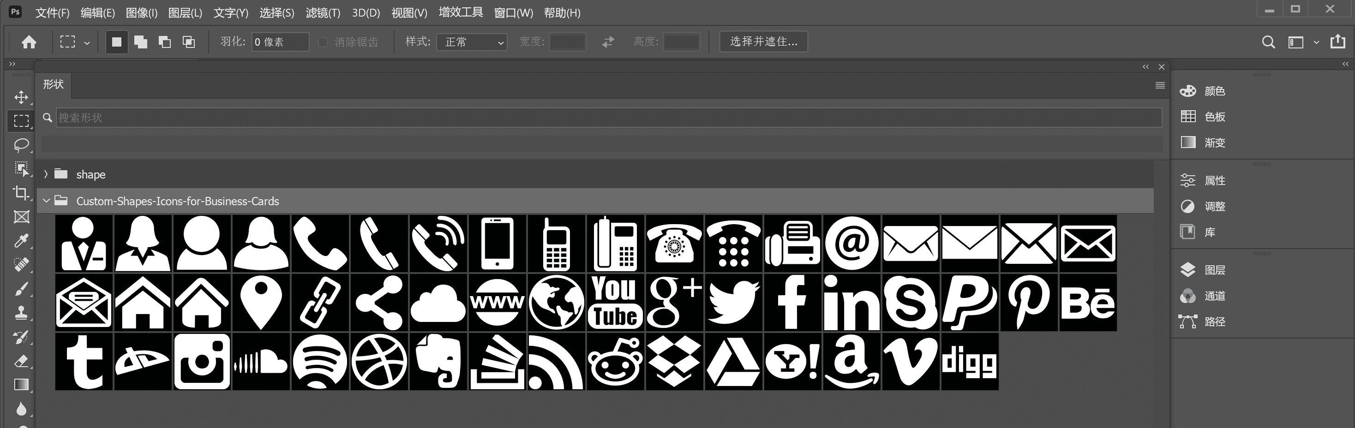1355x428 pixels.
Task: Select the Move tool
Action: (x=21, y=97)
